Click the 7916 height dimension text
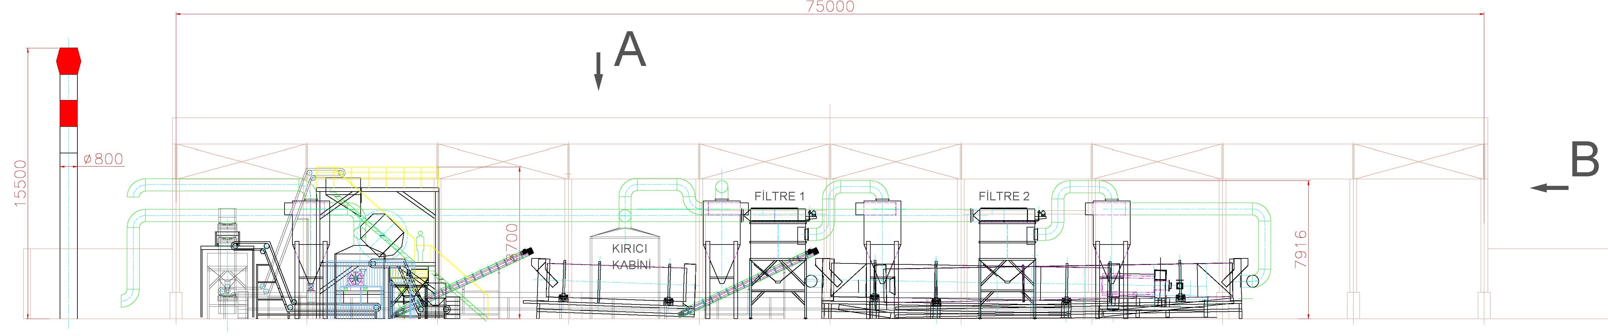1608x336 pixels. [x=1300, y=249]
